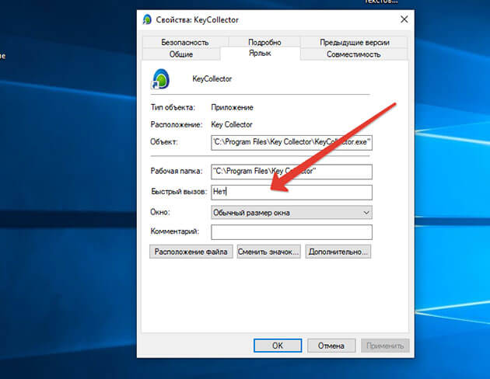
Task: Click the KeyCollector shortcut icon in the dialog
Action: coord(160,79)
